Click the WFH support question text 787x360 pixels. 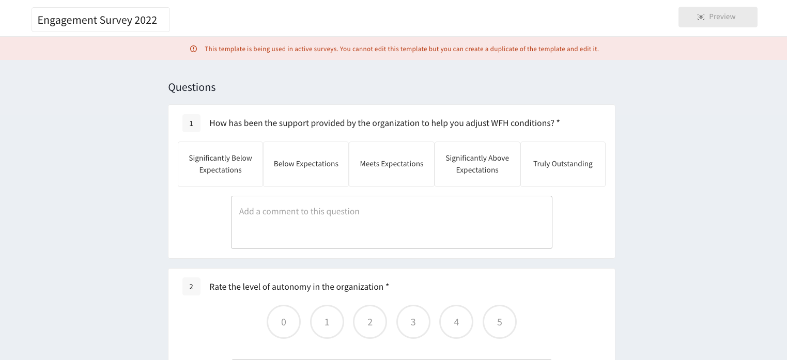coord(384,123)
